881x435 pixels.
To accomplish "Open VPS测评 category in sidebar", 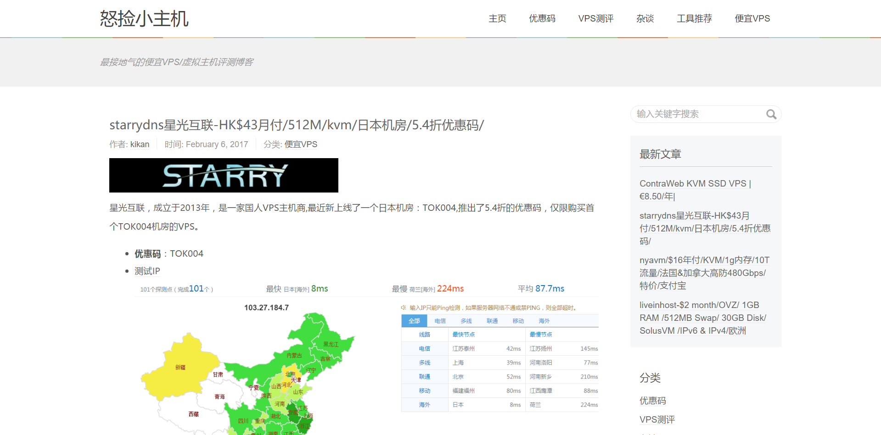I will click(x=657, y=419).
